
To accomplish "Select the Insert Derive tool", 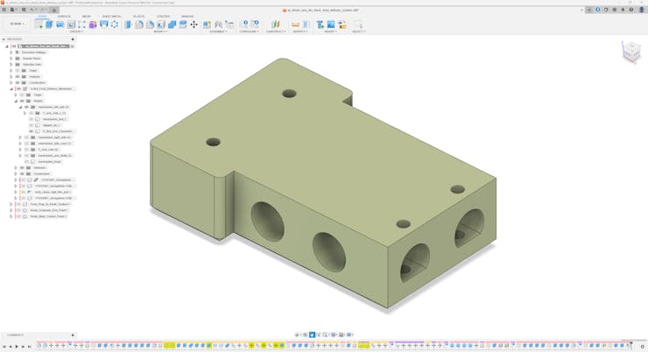I will pos(320,25).
